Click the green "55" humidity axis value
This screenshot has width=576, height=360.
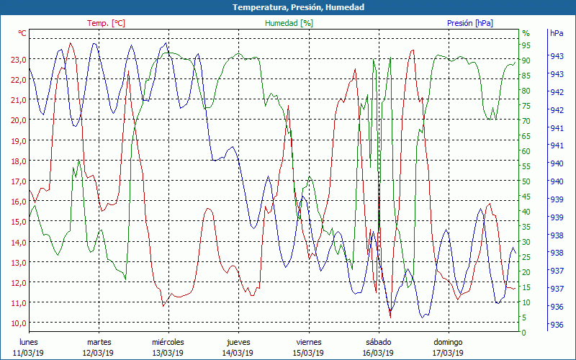tap(526, 166)
